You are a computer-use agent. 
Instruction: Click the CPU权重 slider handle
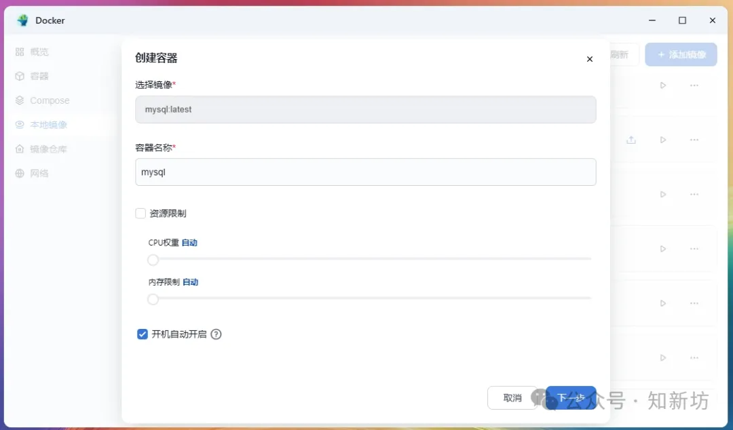click(x=153, y=260)
